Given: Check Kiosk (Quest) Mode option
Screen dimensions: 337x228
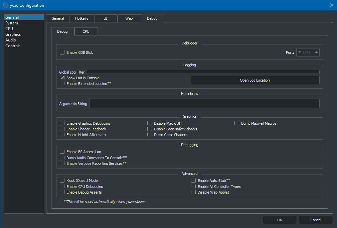Looking at the screenshot, I should pyautogui.click(x=62, y=181).
